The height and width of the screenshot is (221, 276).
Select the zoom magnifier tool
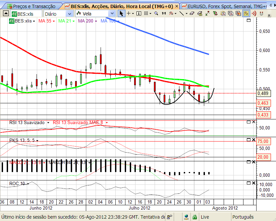coord(156,13)
